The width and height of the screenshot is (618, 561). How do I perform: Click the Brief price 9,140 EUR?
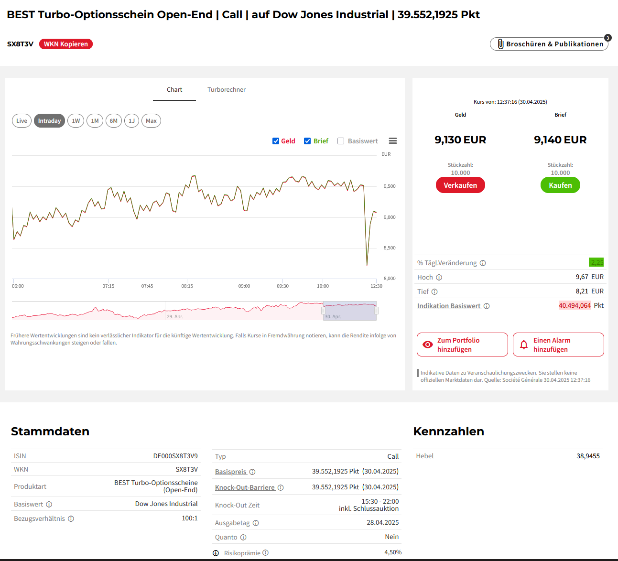tap(560, 140)
